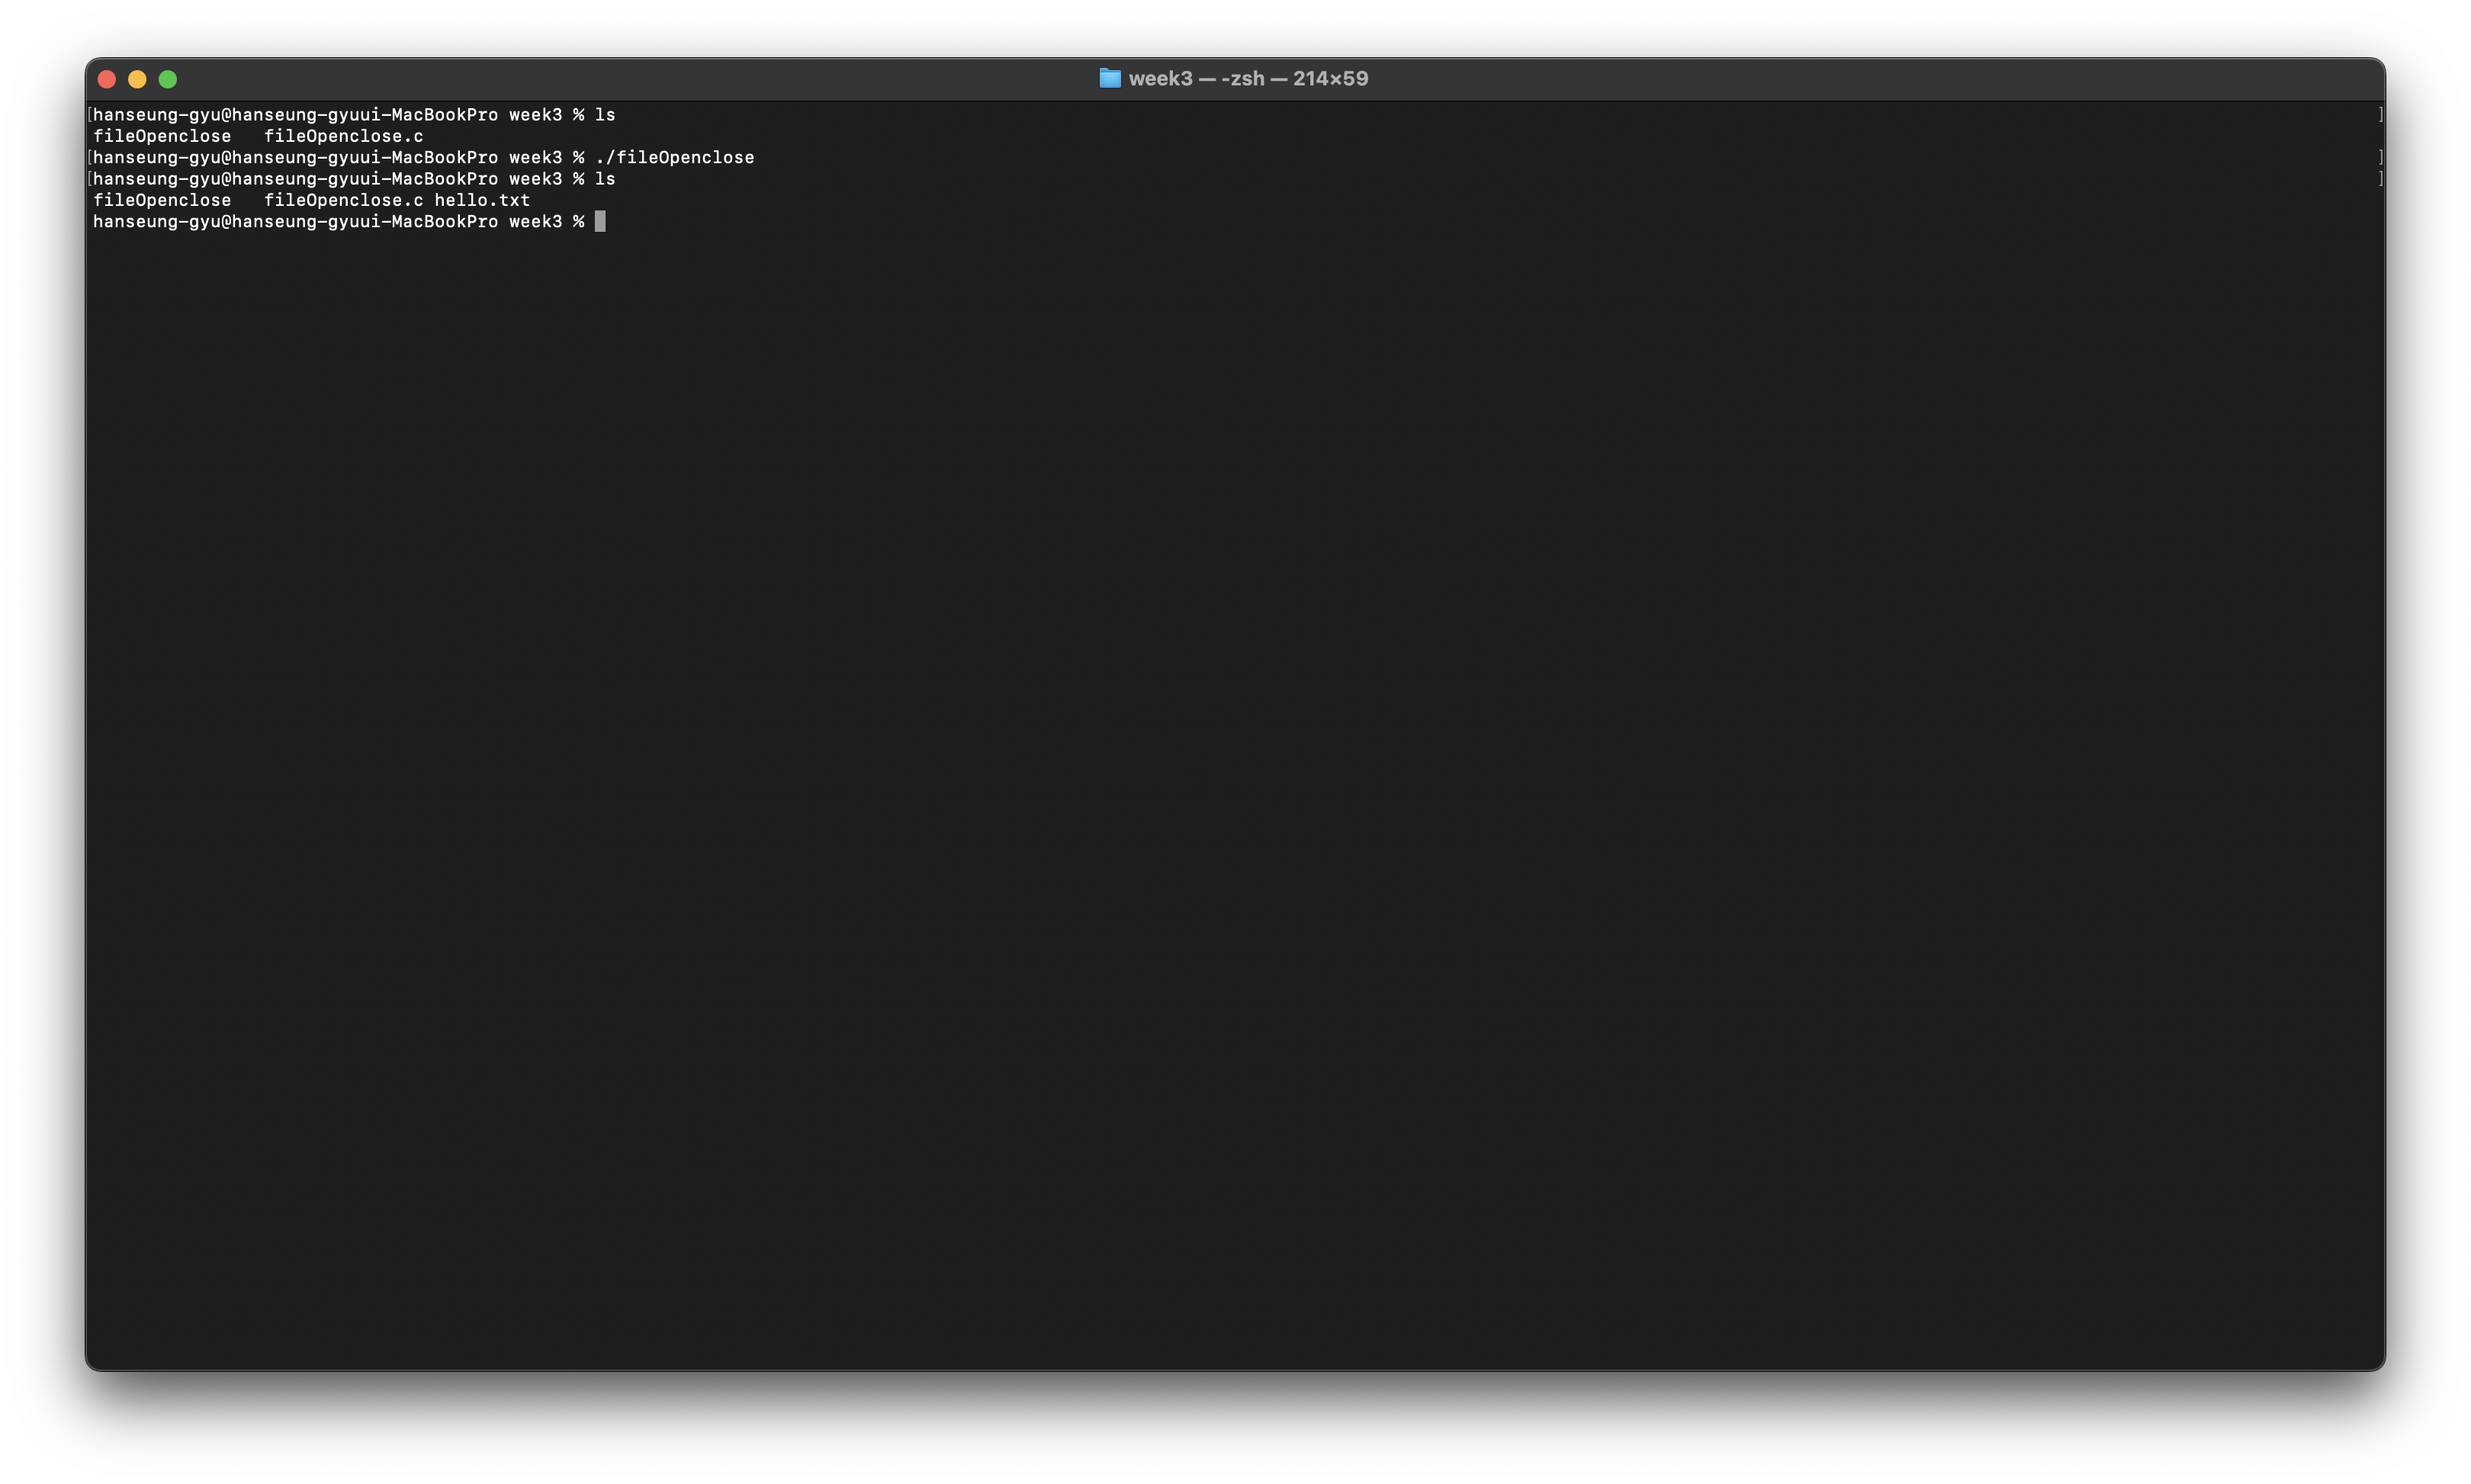The width and height of the screenshot is (2471, 1484).
Task: Click the first 'ls' command on top line
Action: pos(605,115)
